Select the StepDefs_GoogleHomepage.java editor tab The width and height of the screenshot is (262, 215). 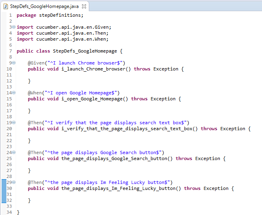(44, 6)
